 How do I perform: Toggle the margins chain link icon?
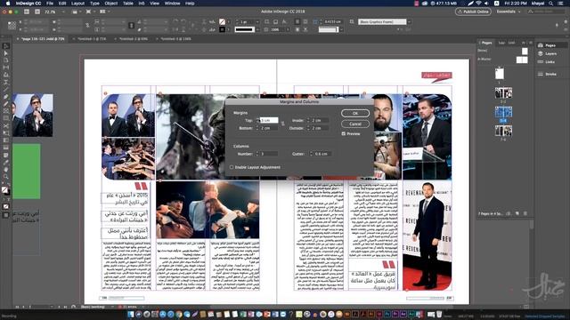pos(283,124)
